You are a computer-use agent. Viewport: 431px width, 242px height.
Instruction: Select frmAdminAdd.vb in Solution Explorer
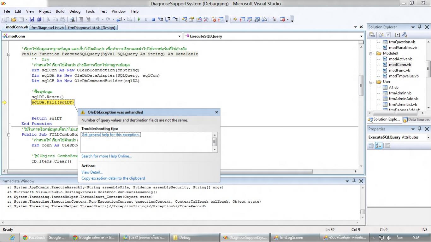tap(403, 99)
